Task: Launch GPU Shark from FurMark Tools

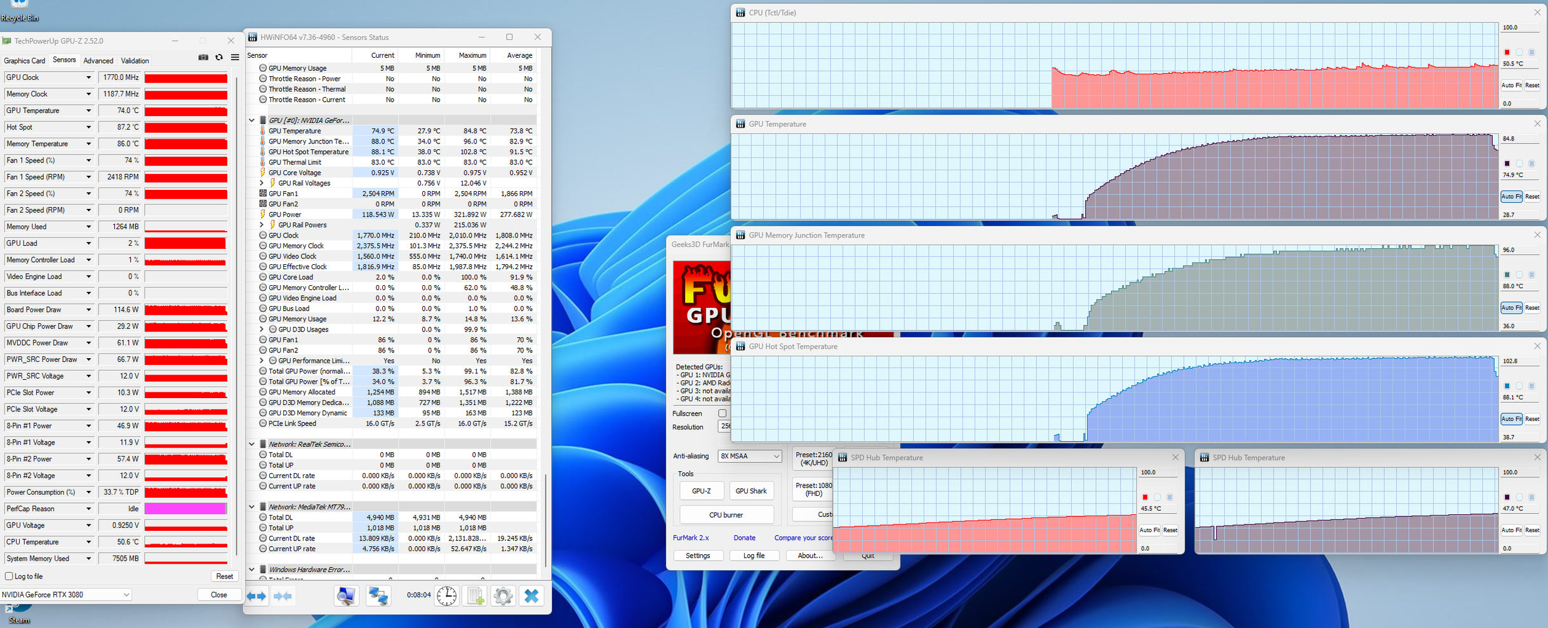Action: (x=751, y=491)
